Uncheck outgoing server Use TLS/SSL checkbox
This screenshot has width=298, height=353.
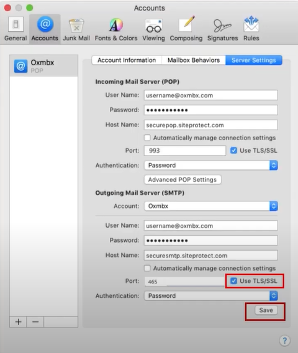pyautogui.click(x=233, y=281)
